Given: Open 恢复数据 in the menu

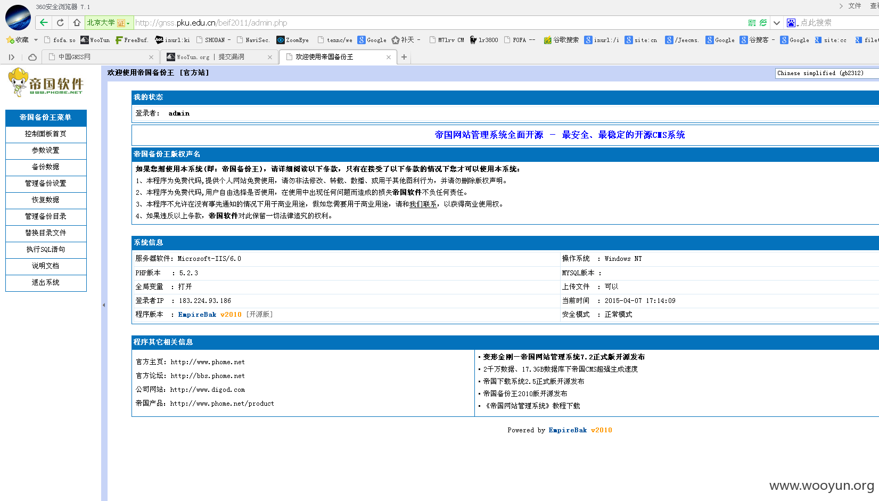Looking at the screenshot, I should (x=46, y=200).
